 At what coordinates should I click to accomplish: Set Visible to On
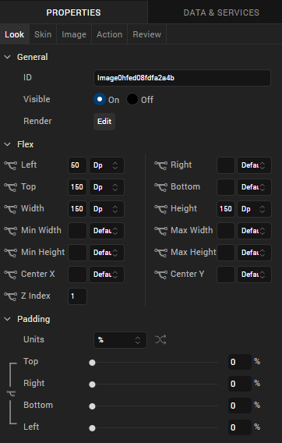click(100, 100)
